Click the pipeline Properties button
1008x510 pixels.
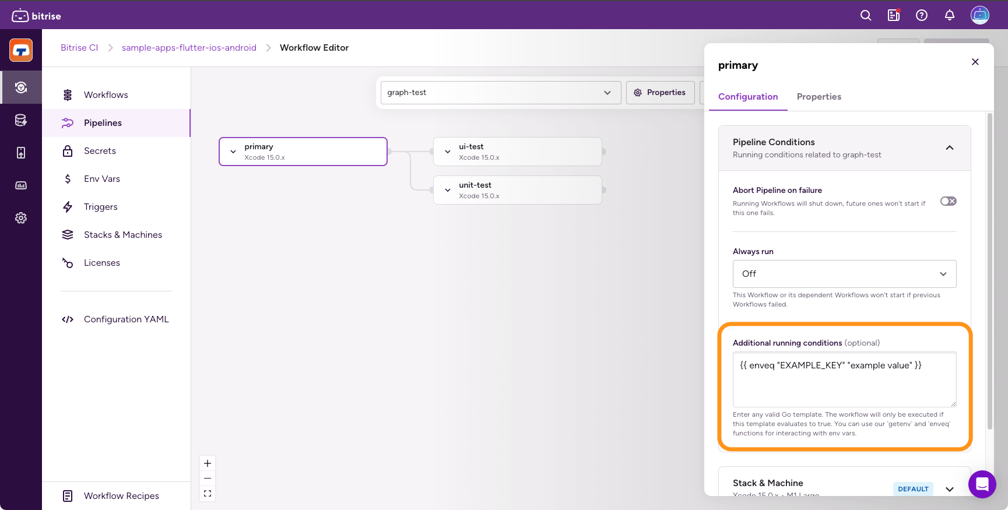pyautogui.click(x=660, y=93)
